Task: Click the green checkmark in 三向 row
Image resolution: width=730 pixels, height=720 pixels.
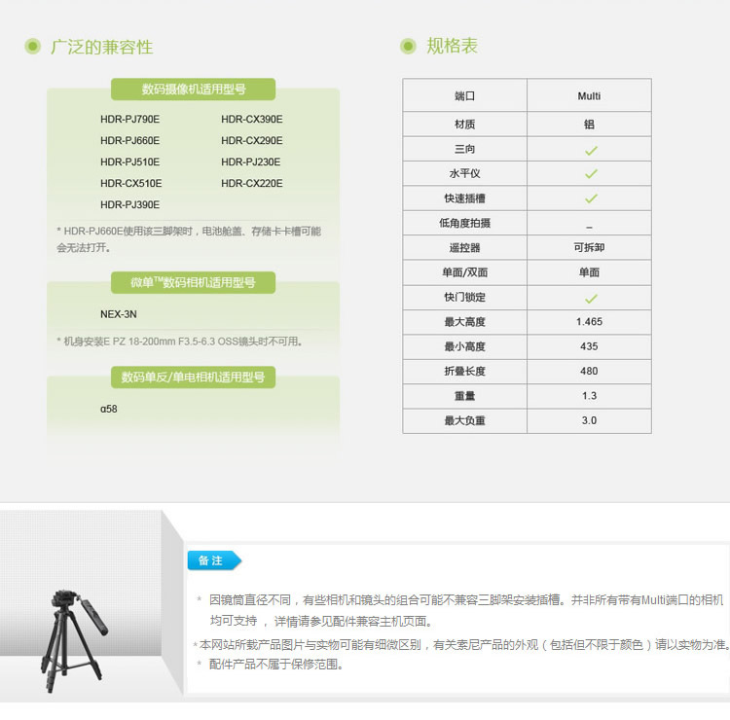Action: click(590, 150)
